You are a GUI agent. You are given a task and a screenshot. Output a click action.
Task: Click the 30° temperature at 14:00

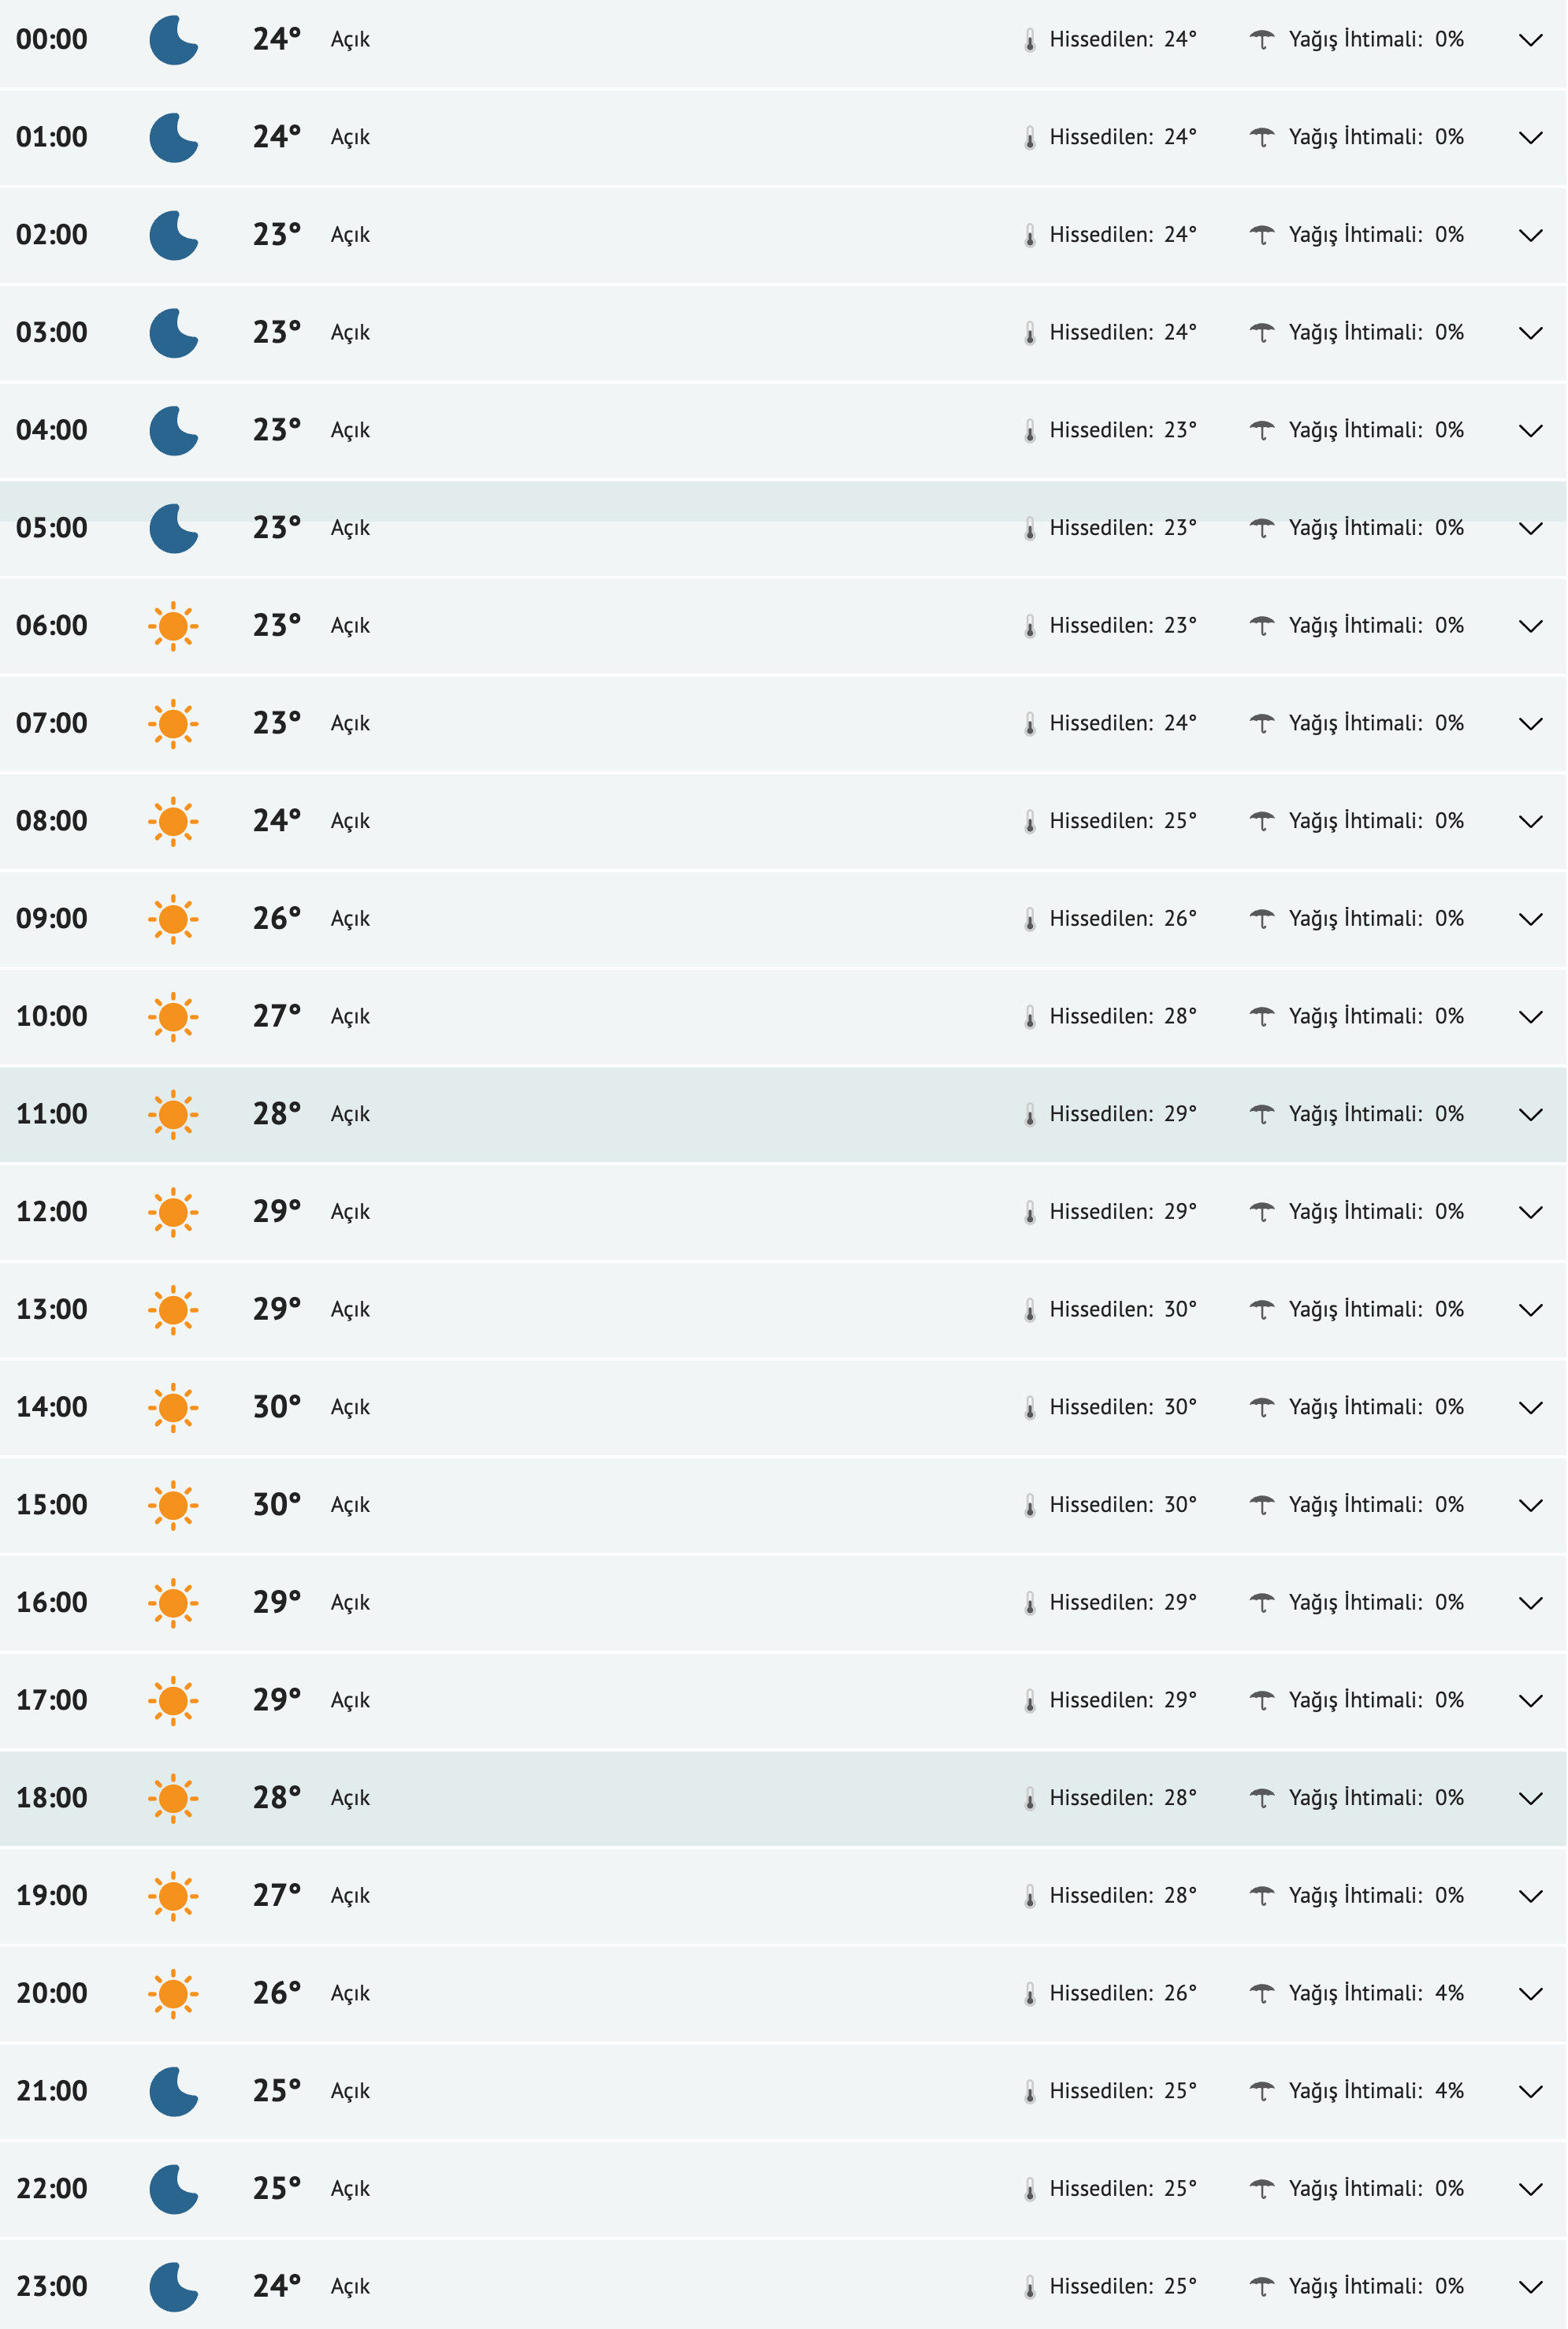click(276, 1407)
